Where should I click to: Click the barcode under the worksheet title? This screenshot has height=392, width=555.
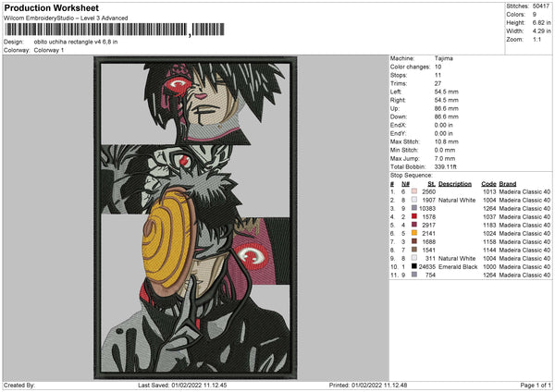tap(115, 30)
